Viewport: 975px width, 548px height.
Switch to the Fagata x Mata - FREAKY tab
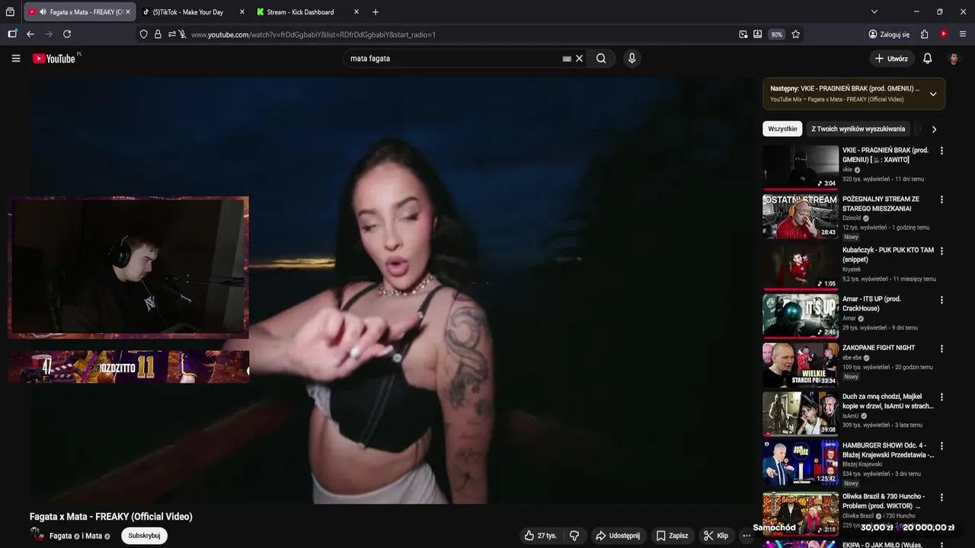click(x=79, y=12)
